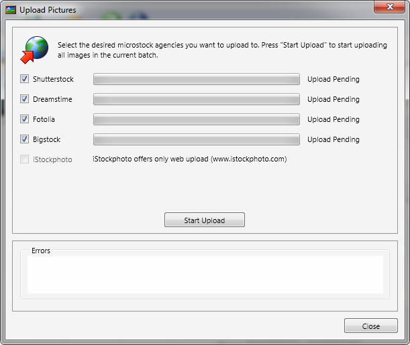Click Fotolia's Upload Pending status
410x345 pixels.
click(334, 119)
